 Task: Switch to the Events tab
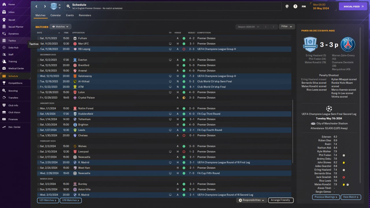point(70,15)
